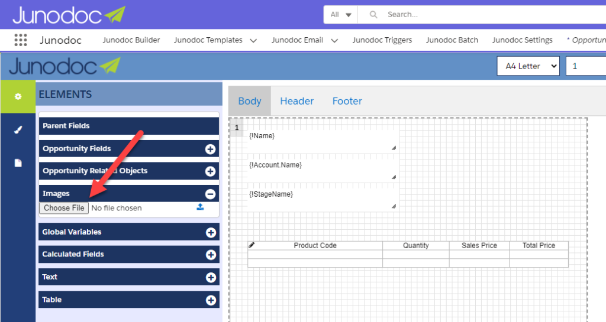
Task: Open the All search scope dropdown
Action: coord(340,15)
